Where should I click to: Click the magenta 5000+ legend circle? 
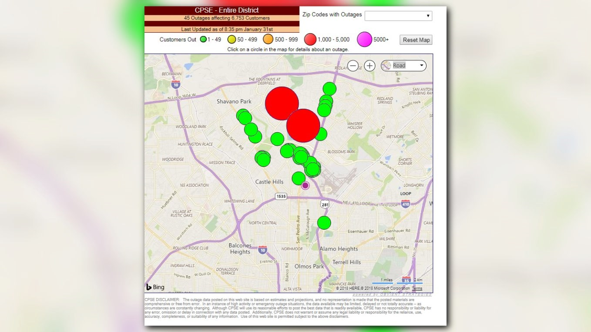pyautogui.click(x=364, y=39)
